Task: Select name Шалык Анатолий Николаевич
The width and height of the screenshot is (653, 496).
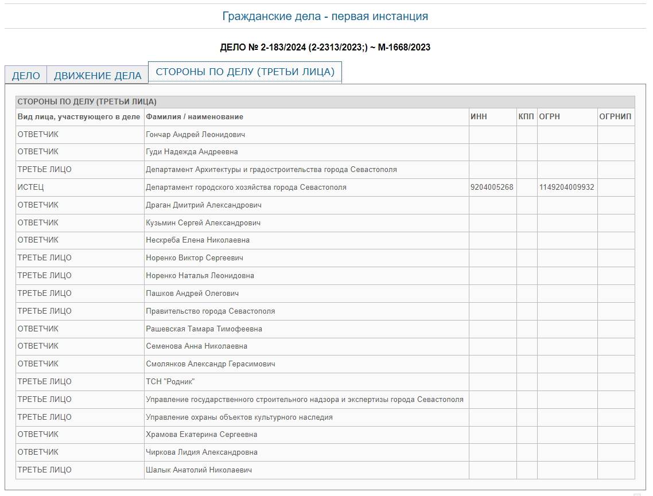Action: tap(199, 470)
